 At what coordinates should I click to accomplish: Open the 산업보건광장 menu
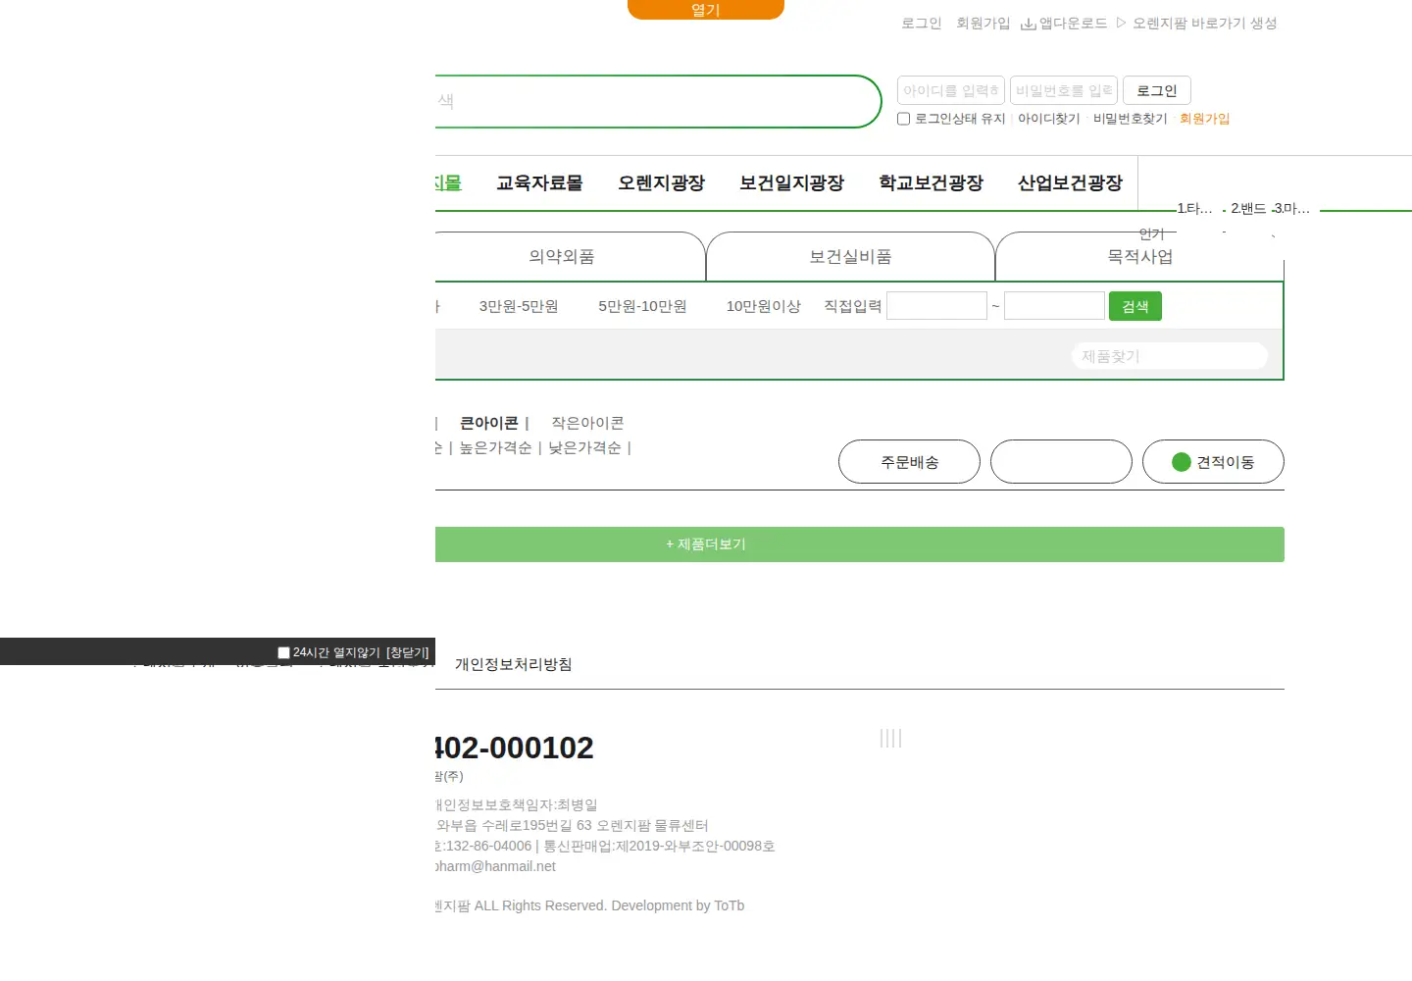[x=1070, y=182]
